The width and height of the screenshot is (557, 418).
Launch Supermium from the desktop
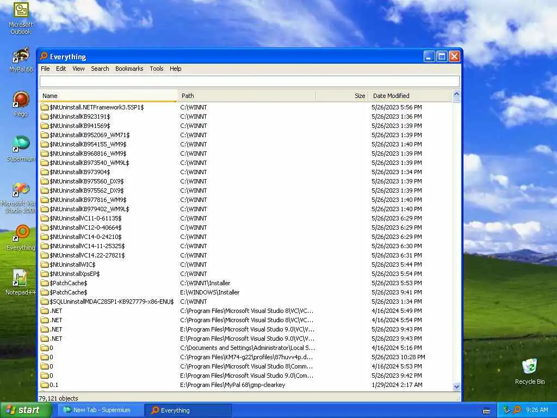[21, 149]
